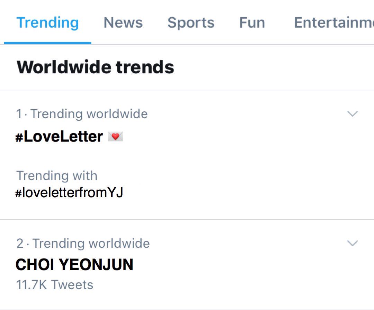Switch to the News tab

pyautogui.click(x=123, y=22)
